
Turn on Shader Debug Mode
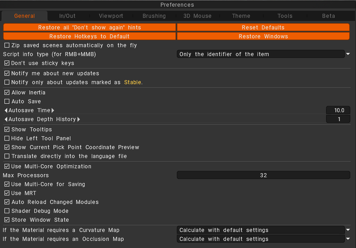coord(7,211)
